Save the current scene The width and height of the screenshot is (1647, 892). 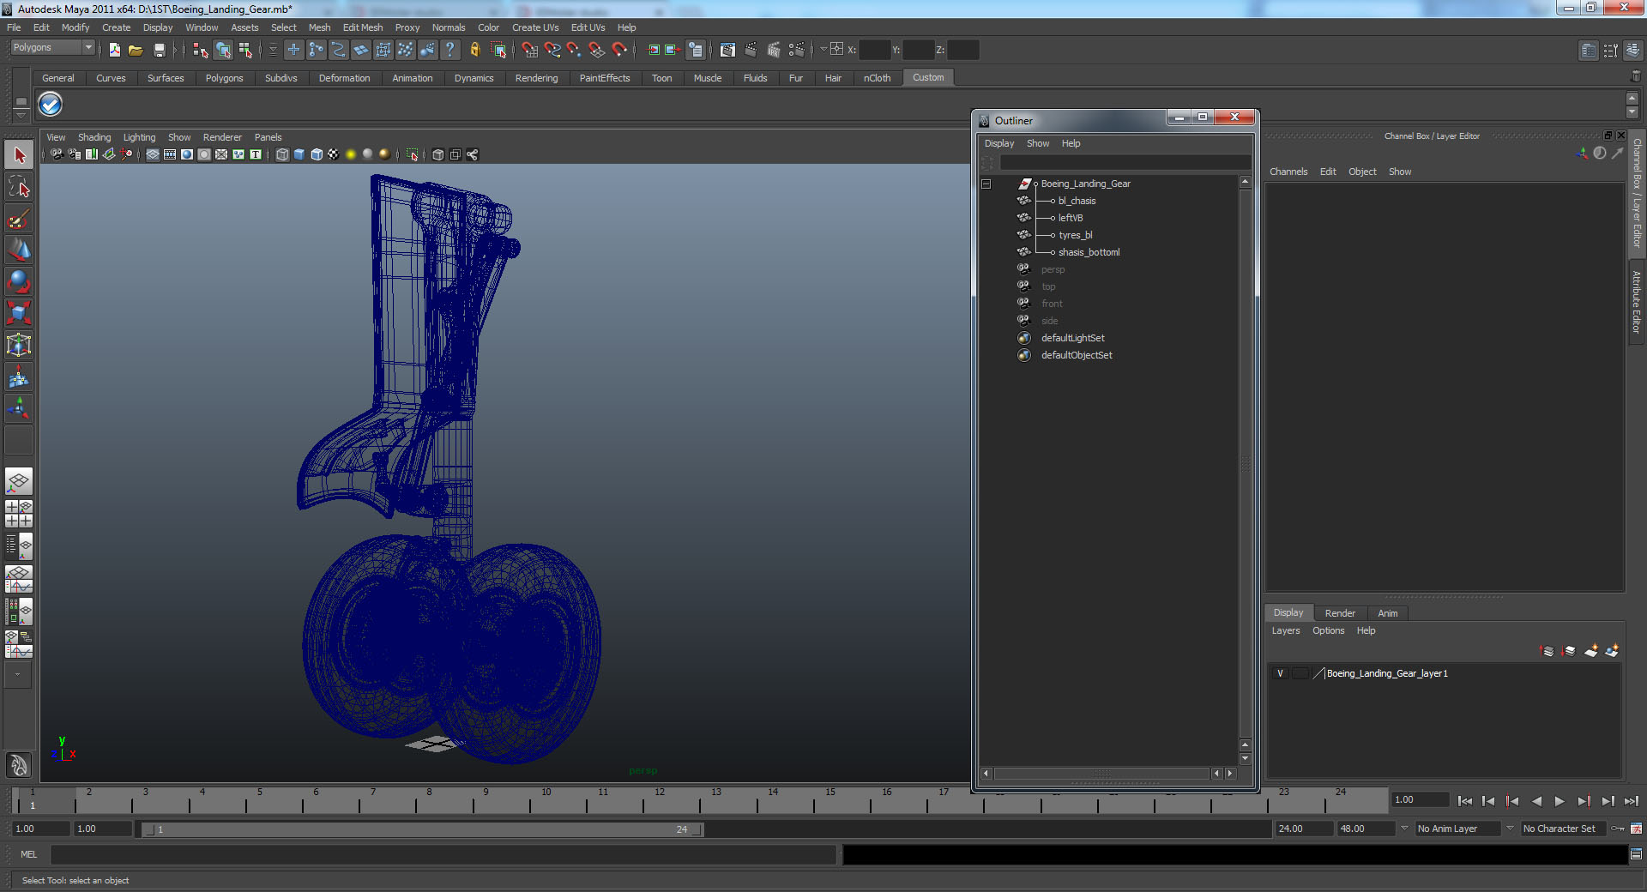pyautogui.click(x=159, y=50)
